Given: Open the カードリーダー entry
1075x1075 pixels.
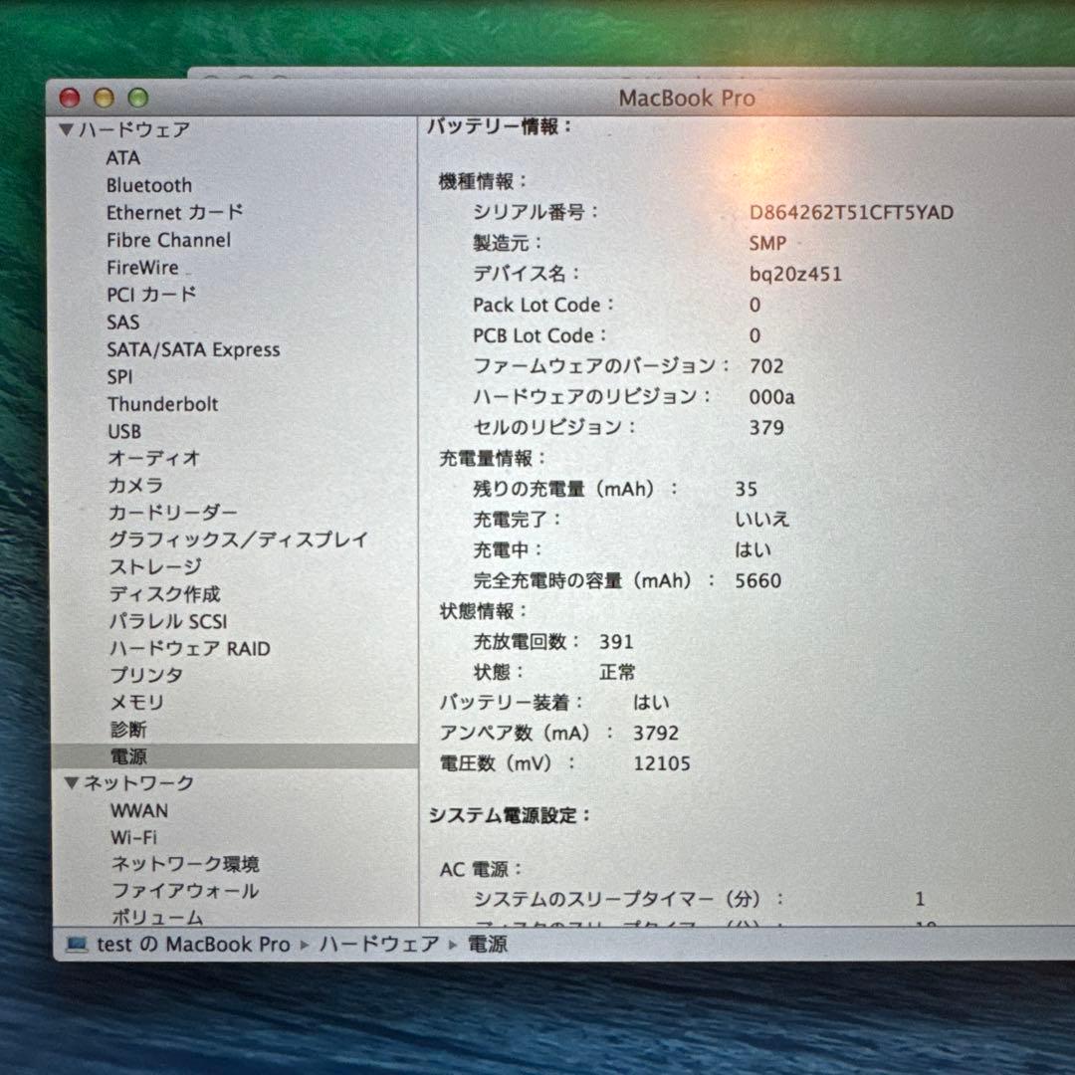Looking at the screenshot, I should (x=173, y=513).
